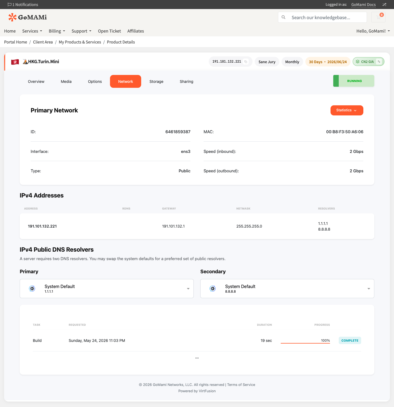Click the ellipsis below the task list
Image resolution: width=394 pixels, height=407 pixels.
pos(197,358)
